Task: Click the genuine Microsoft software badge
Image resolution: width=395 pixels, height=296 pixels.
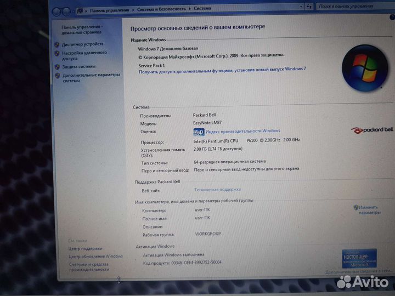Action: click(359, 258)
